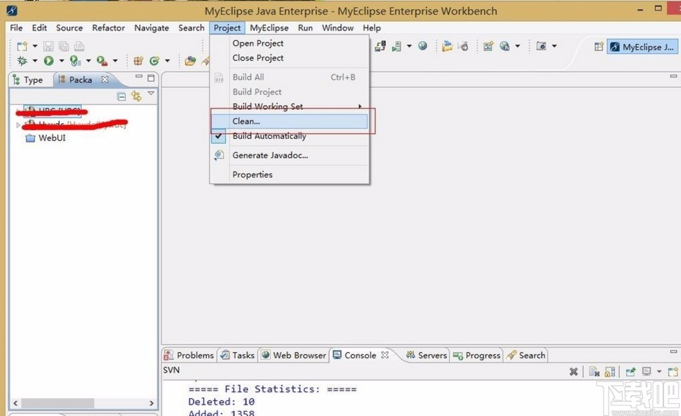Open the Profile dropdown arrow
The height and width of the screenshot is (416, 681).
(x=88, y=61)
